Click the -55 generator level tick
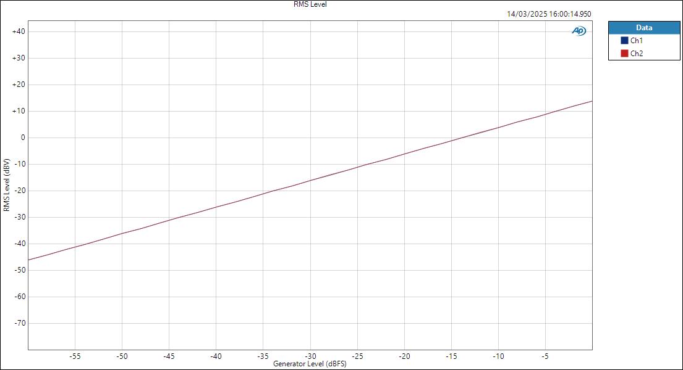 coord(75,356)
